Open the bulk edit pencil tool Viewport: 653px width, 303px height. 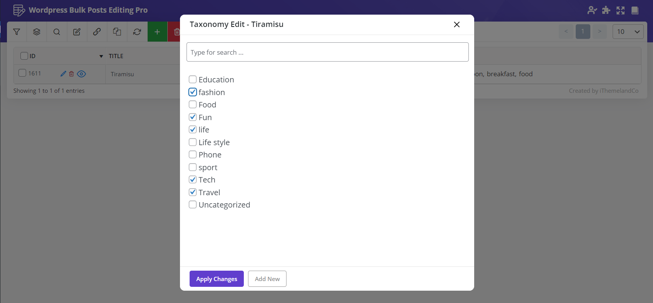coord(77,32)
